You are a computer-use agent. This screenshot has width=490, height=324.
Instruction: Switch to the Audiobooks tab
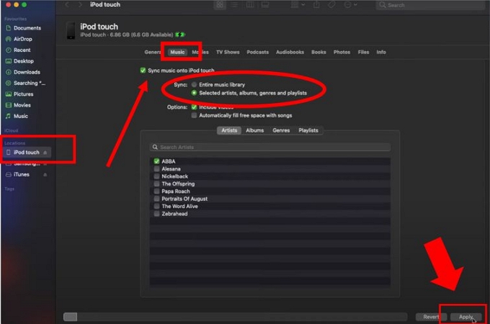[290, 52]
